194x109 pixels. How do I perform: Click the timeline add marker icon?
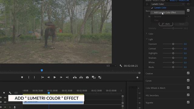pos(4,93)
